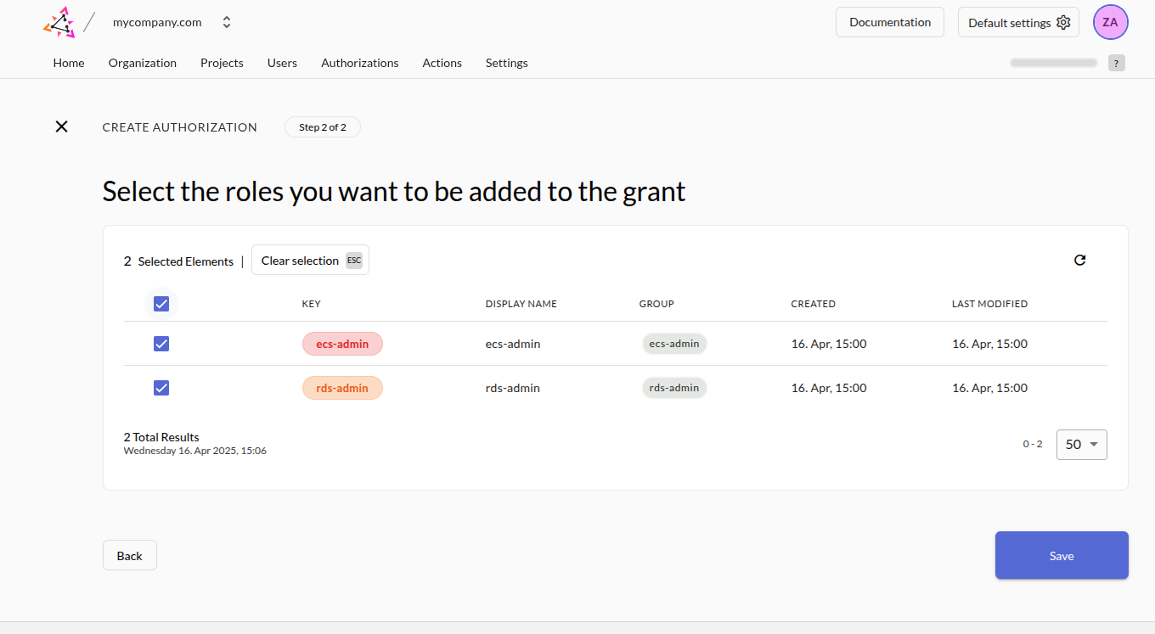Click the Clear selection button
Image resolution: width=1155 pixels, height=634 pixels.
310,261
